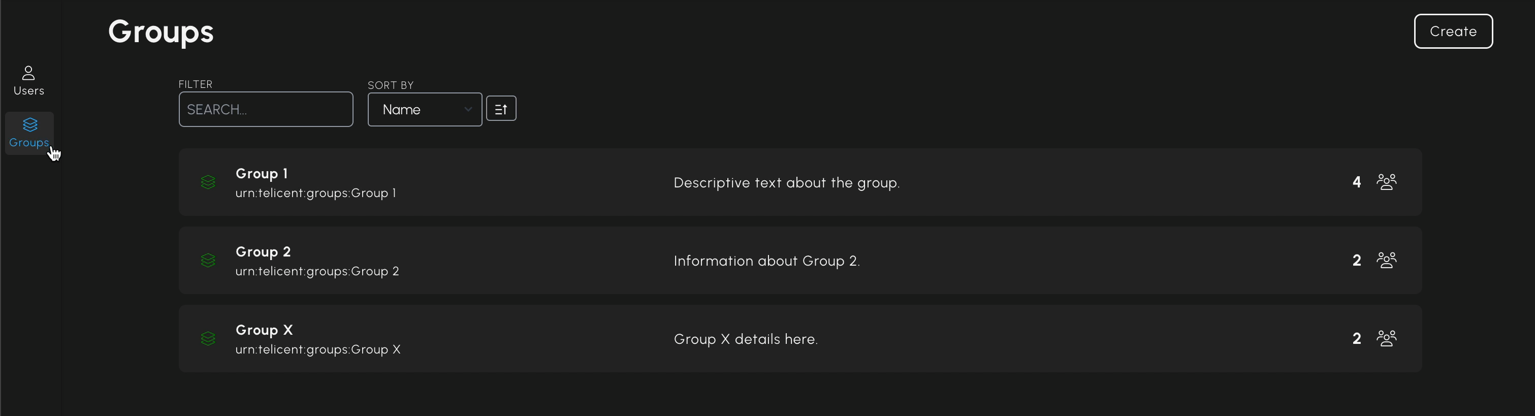1535x416 pixels.
Task: Focus the filter Search field
Action: click(x=266, y=109)
